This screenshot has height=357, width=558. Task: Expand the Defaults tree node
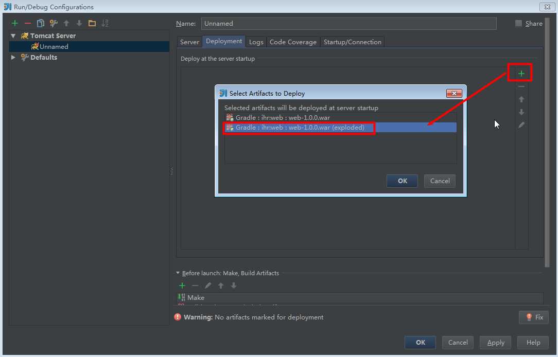pos(13,57)
